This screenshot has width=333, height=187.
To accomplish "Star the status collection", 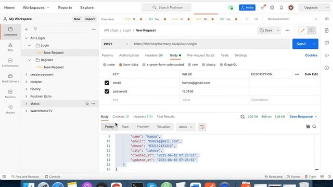I will 87,104.
